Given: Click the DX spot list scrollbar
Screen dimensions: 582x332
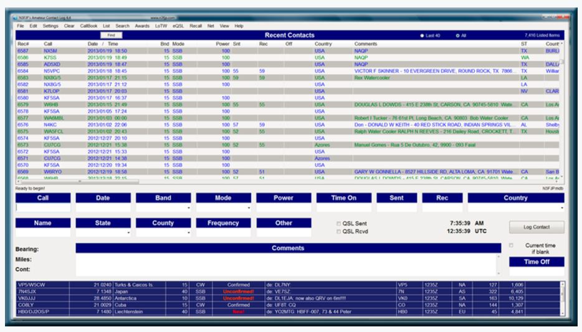Looking at the screenshot, I should (562, 298).
